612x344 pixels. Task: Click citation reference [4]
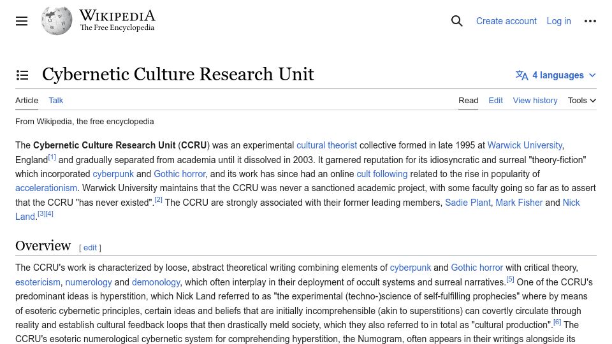pos(50,214)
